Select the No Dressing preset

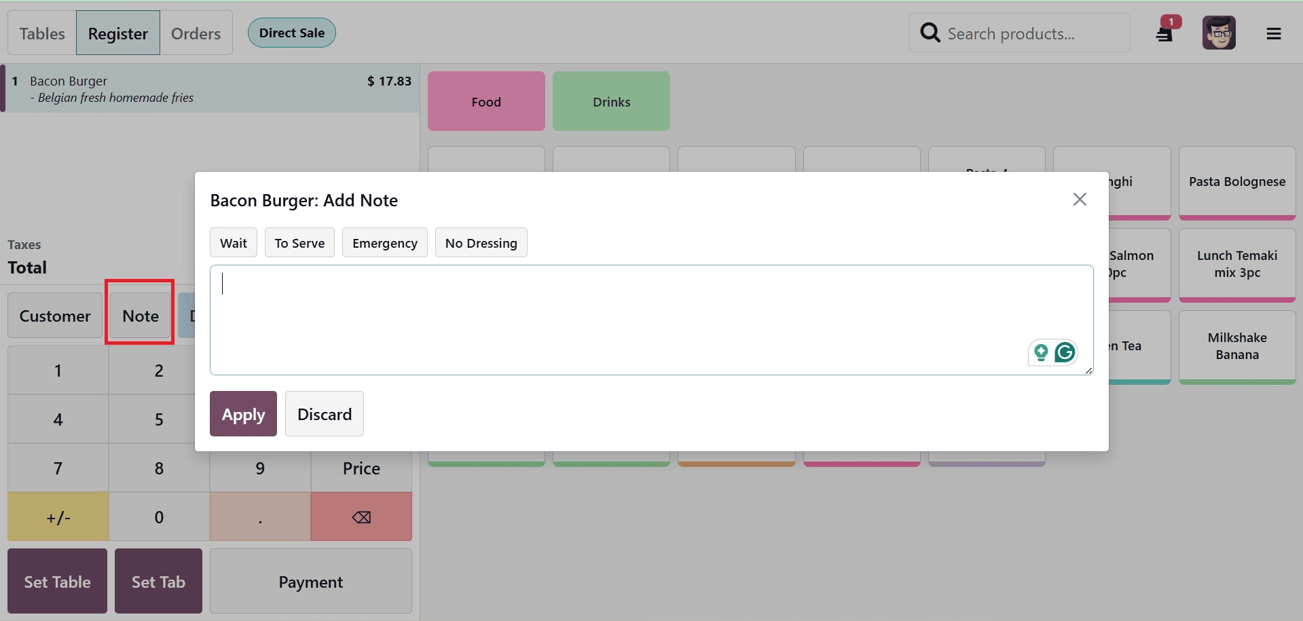pyautogui.click(x=481, y=242)
